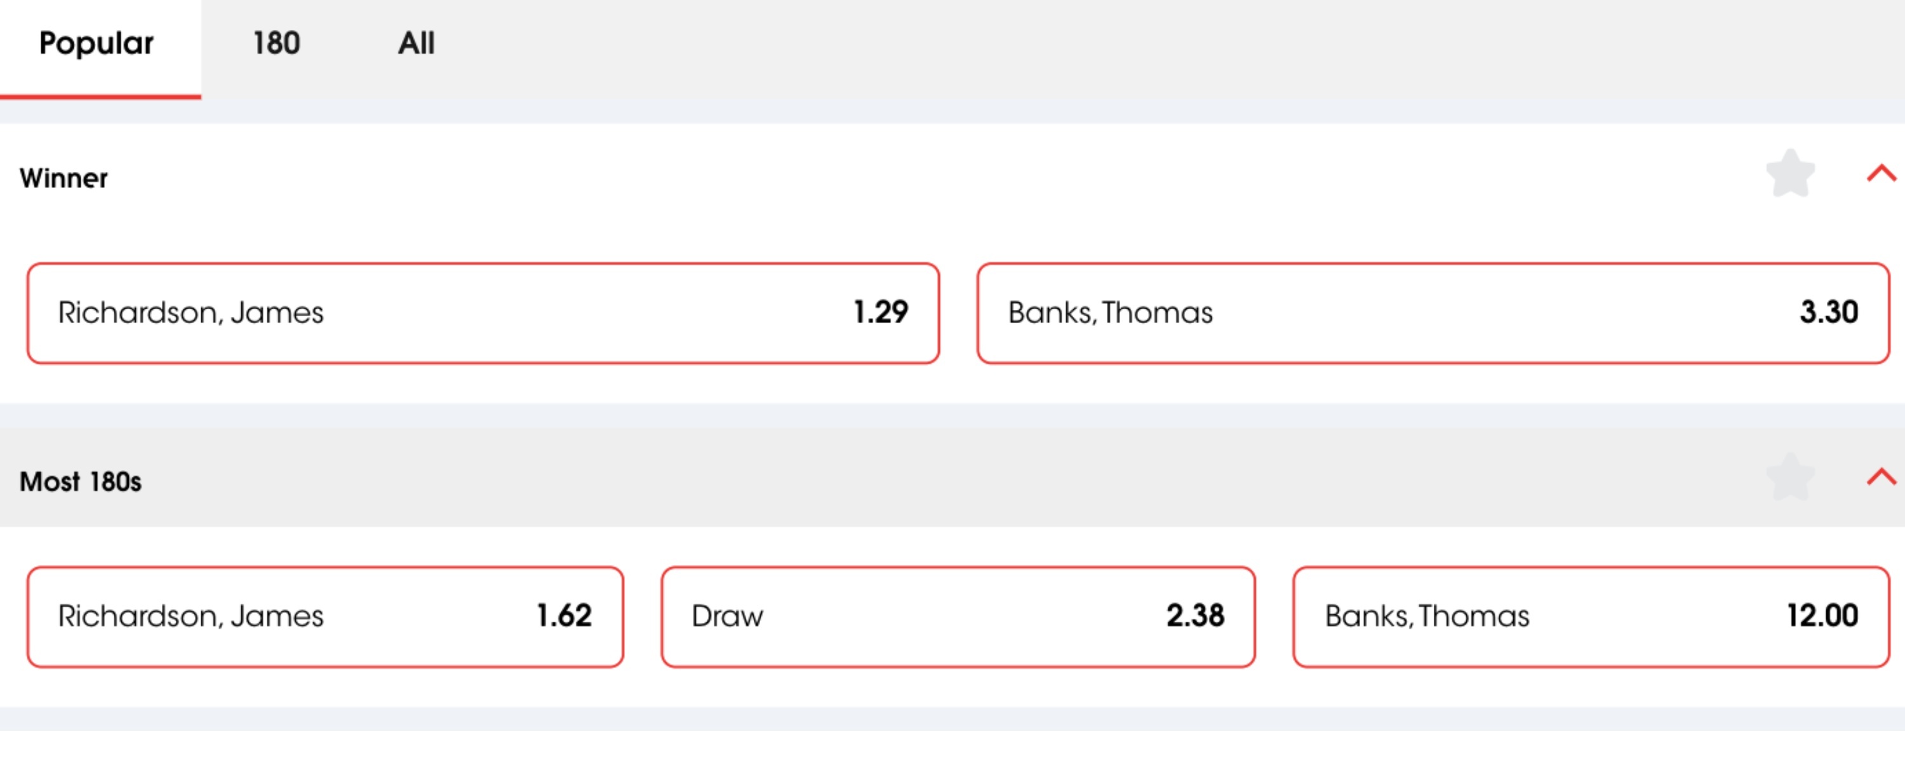Click the 3.30 odds value
The height and width of the screenshot is (762, 1905).
[1829, 312]
